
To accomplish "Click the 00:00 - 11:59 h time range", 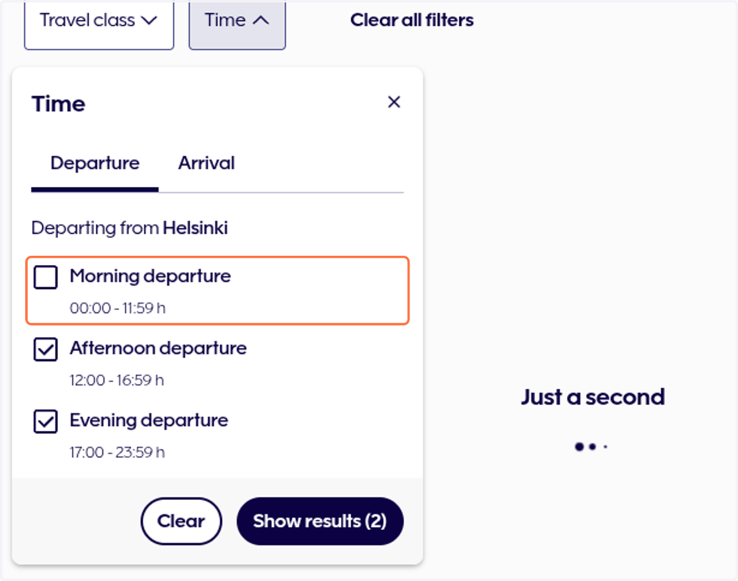I will [x=117, y=308].
